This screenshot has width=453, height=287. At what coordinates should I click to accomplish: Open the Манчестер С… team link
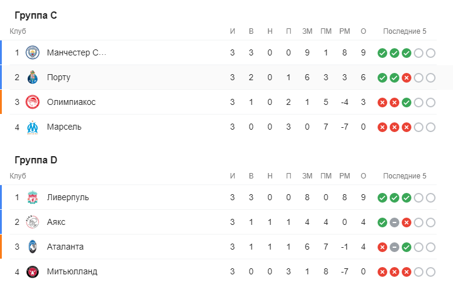(x=76, y=53)
